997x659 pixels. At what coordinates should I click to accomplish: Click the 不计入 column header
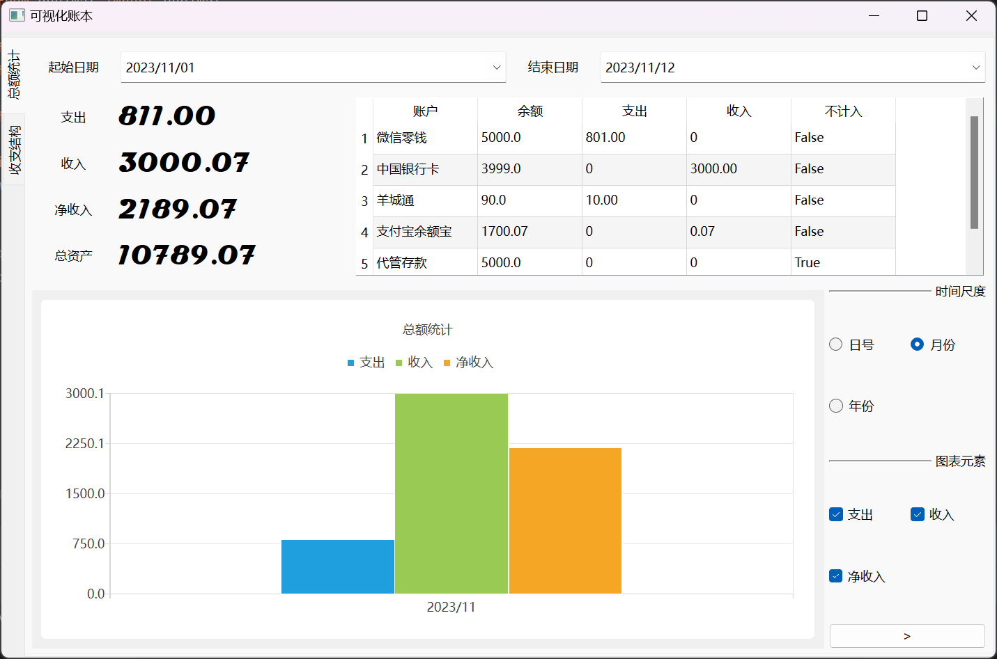[843, 111]
